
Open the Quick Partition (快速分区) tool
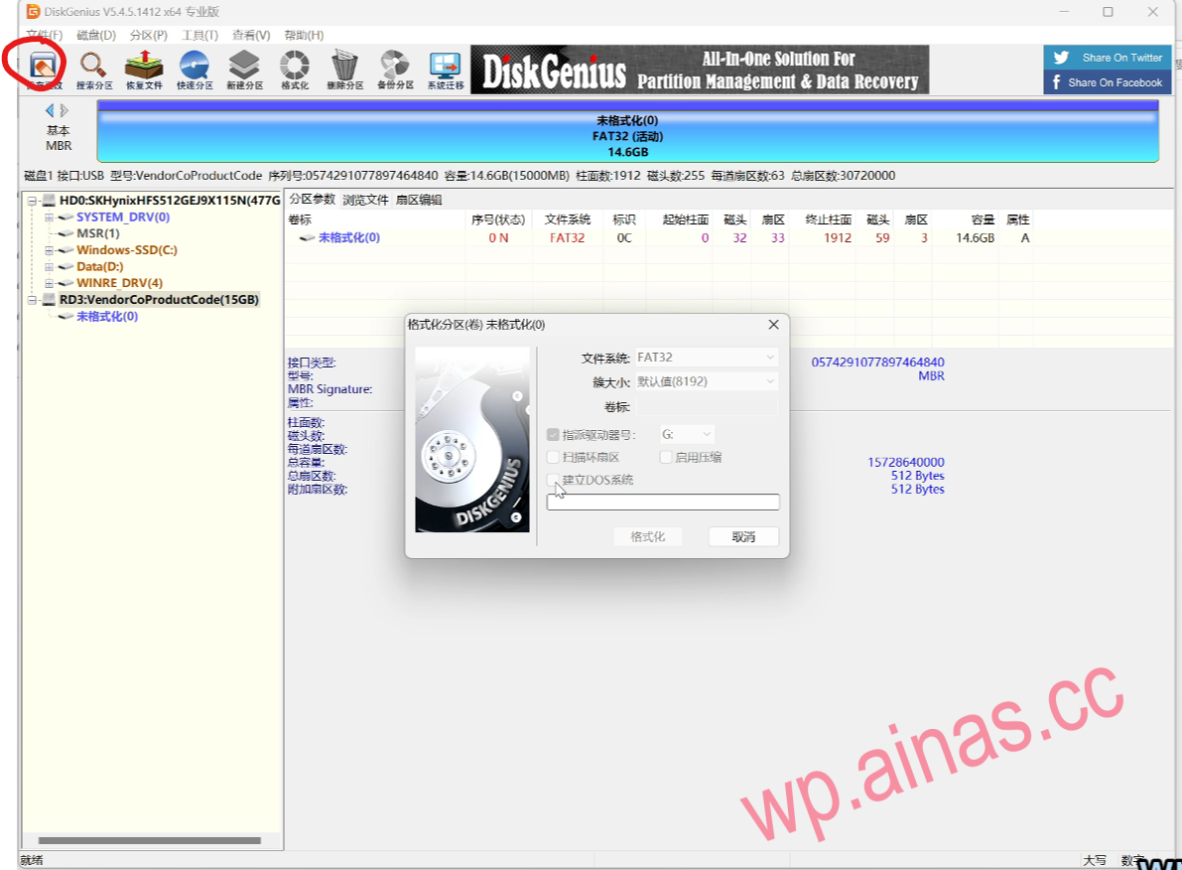195,71
